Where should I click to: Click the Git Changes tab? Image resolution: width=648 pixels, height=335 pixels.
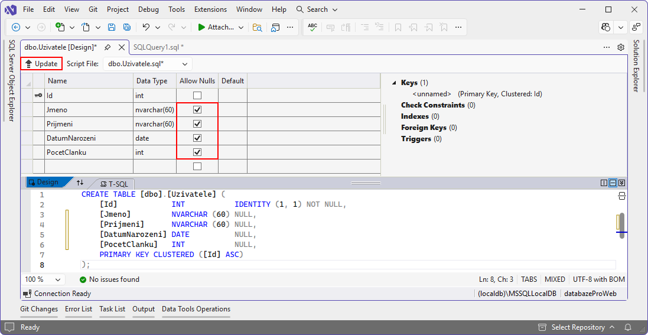pyautogui.click(x=39, y=309)
